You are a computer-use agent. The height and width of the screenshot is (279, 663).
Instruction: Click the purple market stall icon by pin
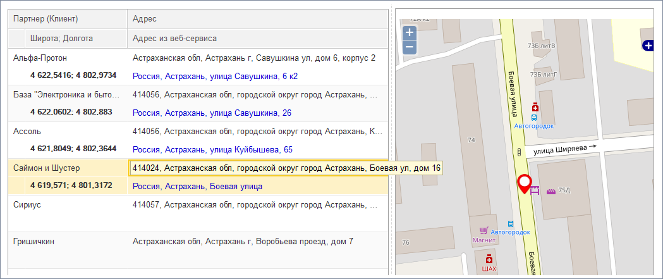(535, 191)
